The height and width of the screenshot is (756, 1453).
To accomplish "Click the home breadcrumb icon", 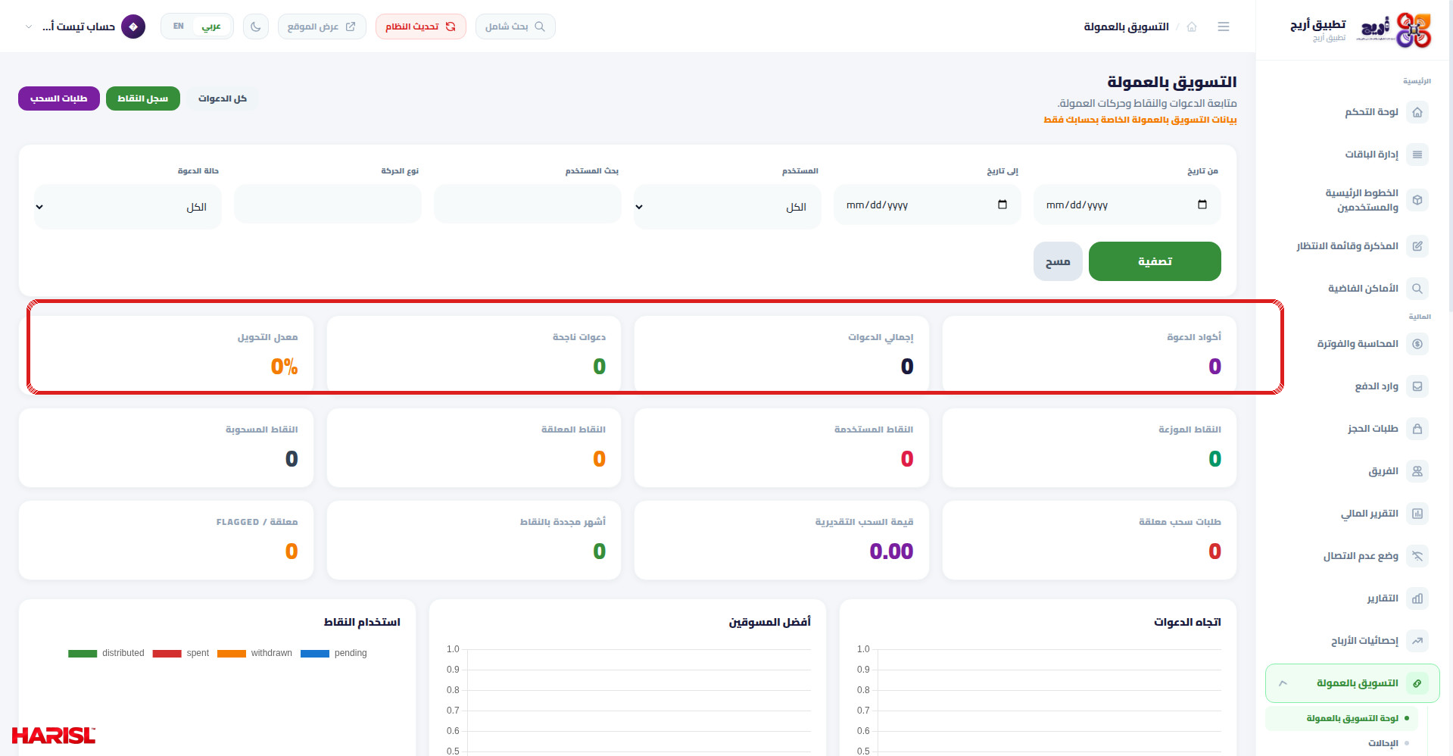I will (x=1192, y=27).
